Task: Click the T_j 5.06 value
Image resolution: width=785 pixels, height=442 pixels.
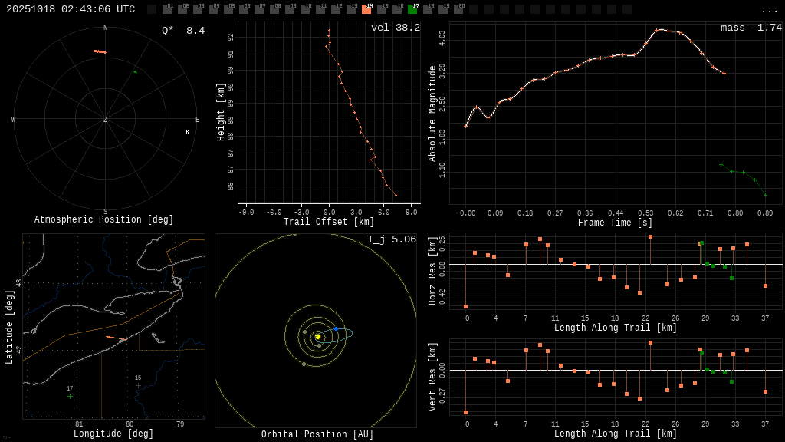Action: click(391, 240)
